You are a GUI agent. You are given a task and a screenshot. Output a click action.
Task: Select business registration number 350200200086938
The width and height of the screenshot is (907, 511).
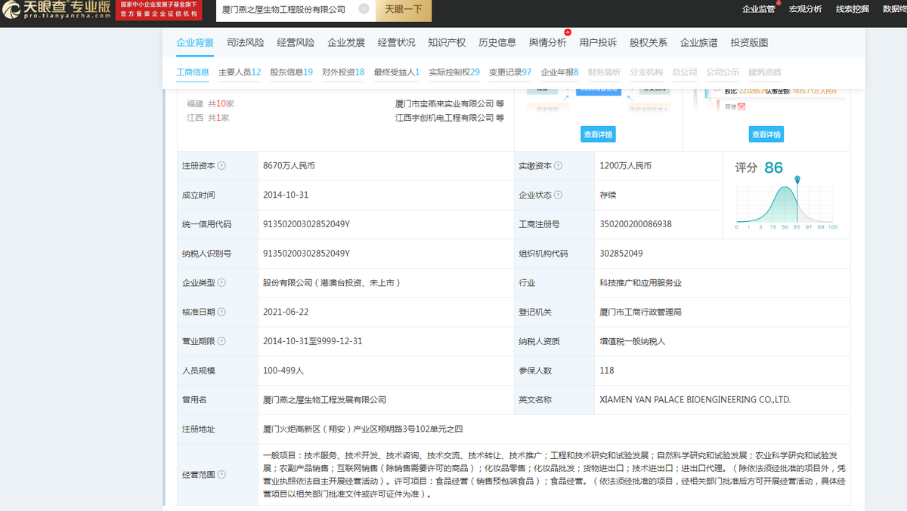pyautogui.click(x=636, y=224)
